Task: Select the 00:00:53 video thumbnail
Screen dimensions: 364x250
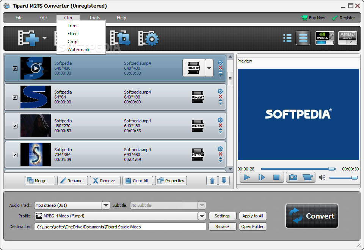Action: (36, 126)
